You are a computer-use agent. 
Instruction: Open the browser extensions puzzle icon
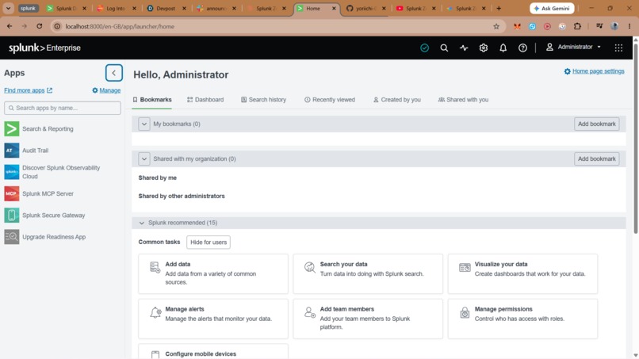[577, 26]
